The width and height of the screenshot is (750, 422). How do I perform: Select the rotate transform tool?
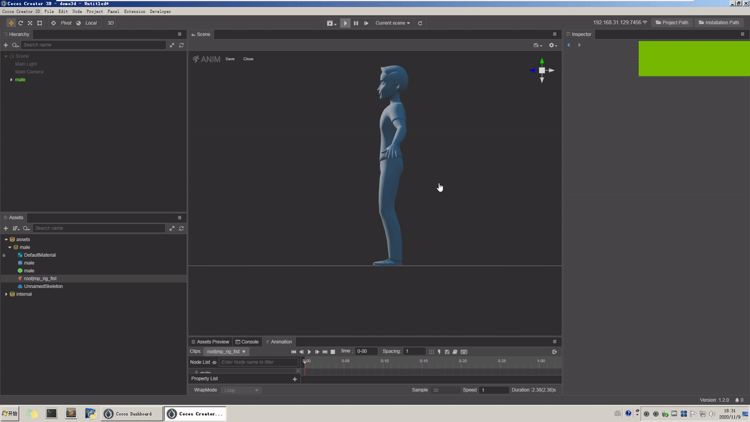[20, 23]
